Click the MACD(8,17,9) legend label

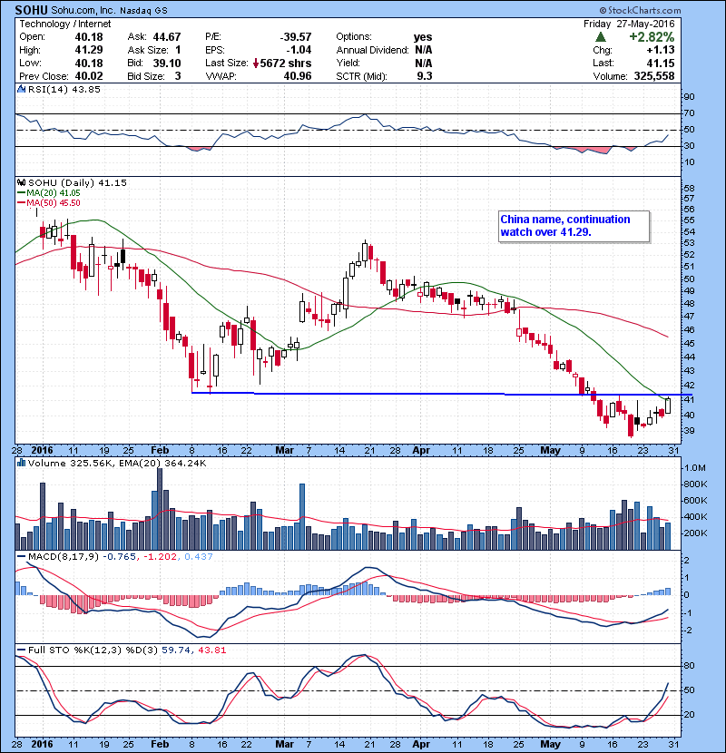64,556
